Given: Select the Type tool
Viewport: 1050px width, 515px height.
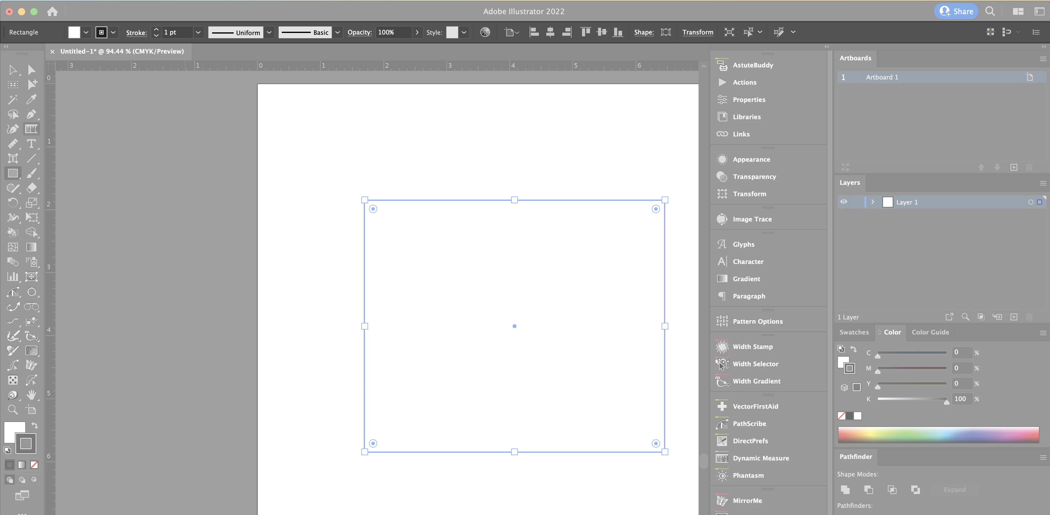Looking at the screenshot, I should [x=31, y=144].
